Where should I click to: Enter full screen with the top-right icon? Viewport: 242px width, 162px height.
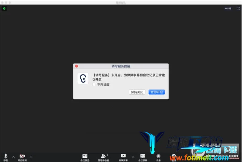pyautogui.click(x=239, y=9)
